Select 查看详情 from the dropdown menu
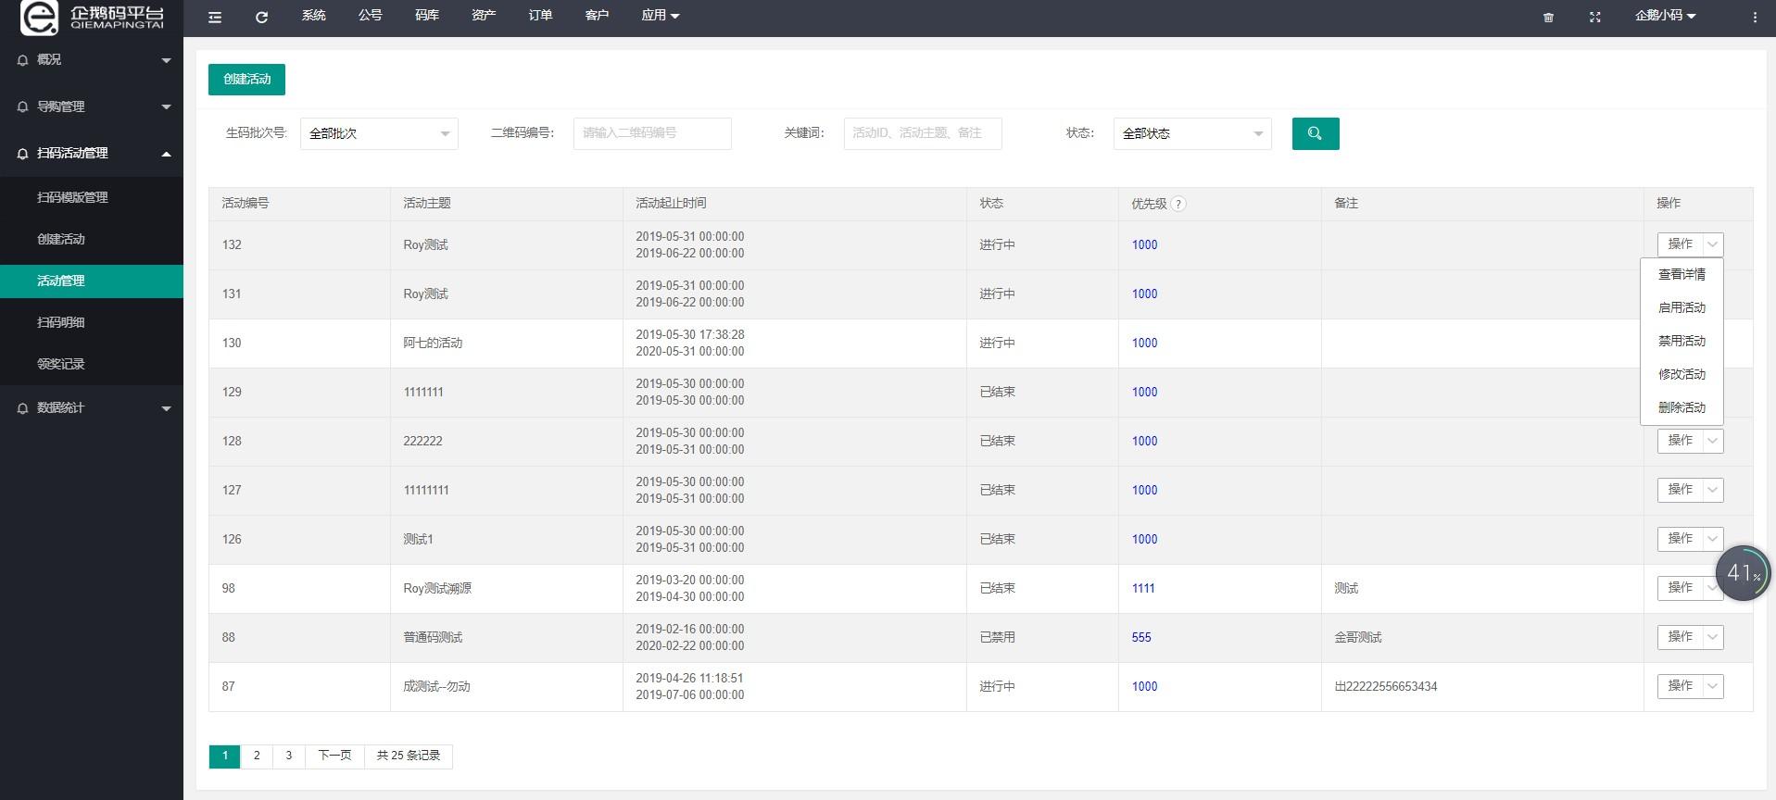Viewport: 1776px width, 800px height. click(1682, 274)
